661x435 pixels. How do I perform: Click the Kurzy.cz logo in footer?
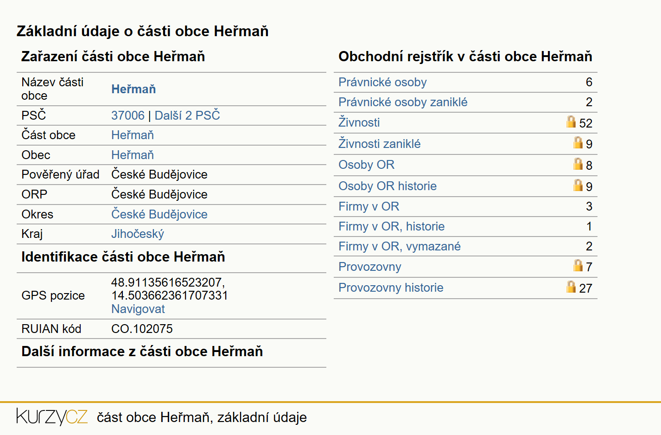(x=52, y=416)
